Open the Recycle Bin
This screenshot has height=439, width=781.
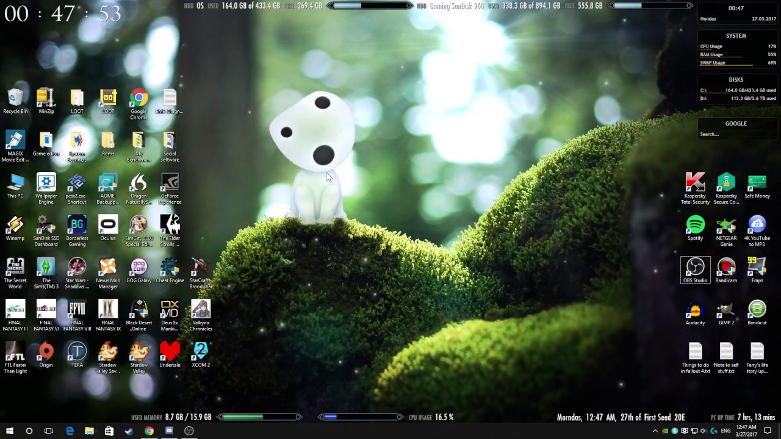[x=15, y=102]
